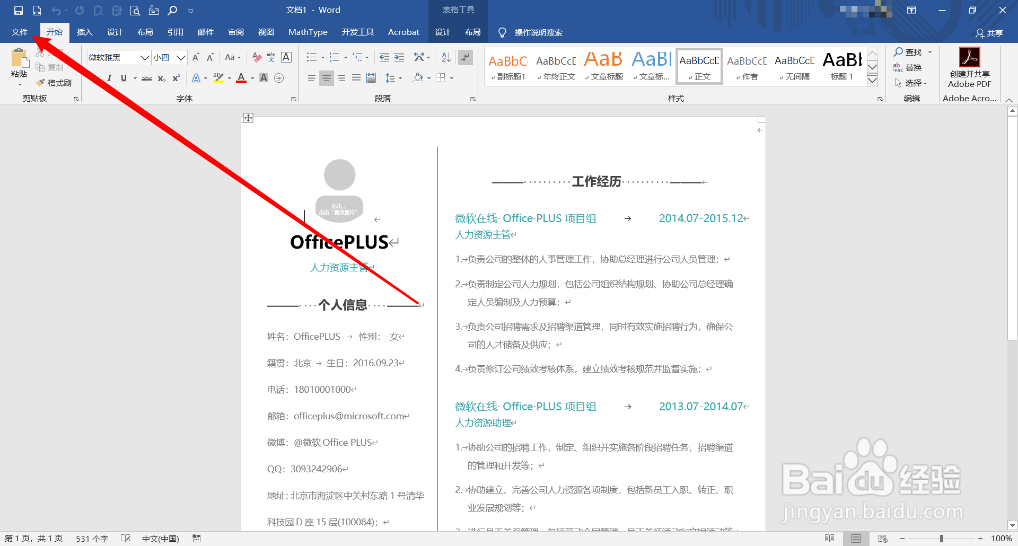Click the Save icon on Quick Access Toolbar
1018x546 pixels.
(17, 10)
